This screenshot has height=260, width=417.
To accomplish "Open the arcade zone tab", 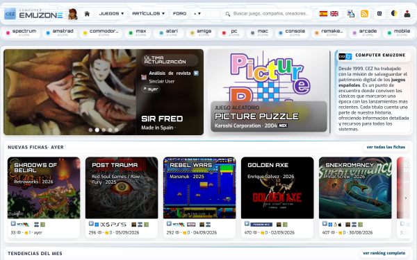I will (365, 33).
